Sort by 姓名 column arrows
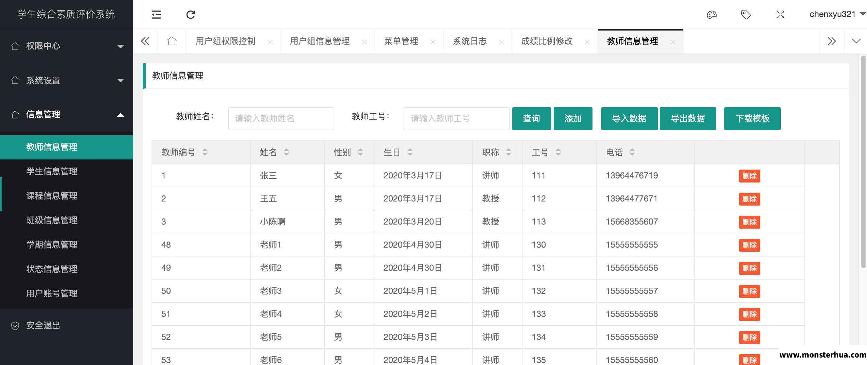867x365 pixels. click(x=286, y=152)
